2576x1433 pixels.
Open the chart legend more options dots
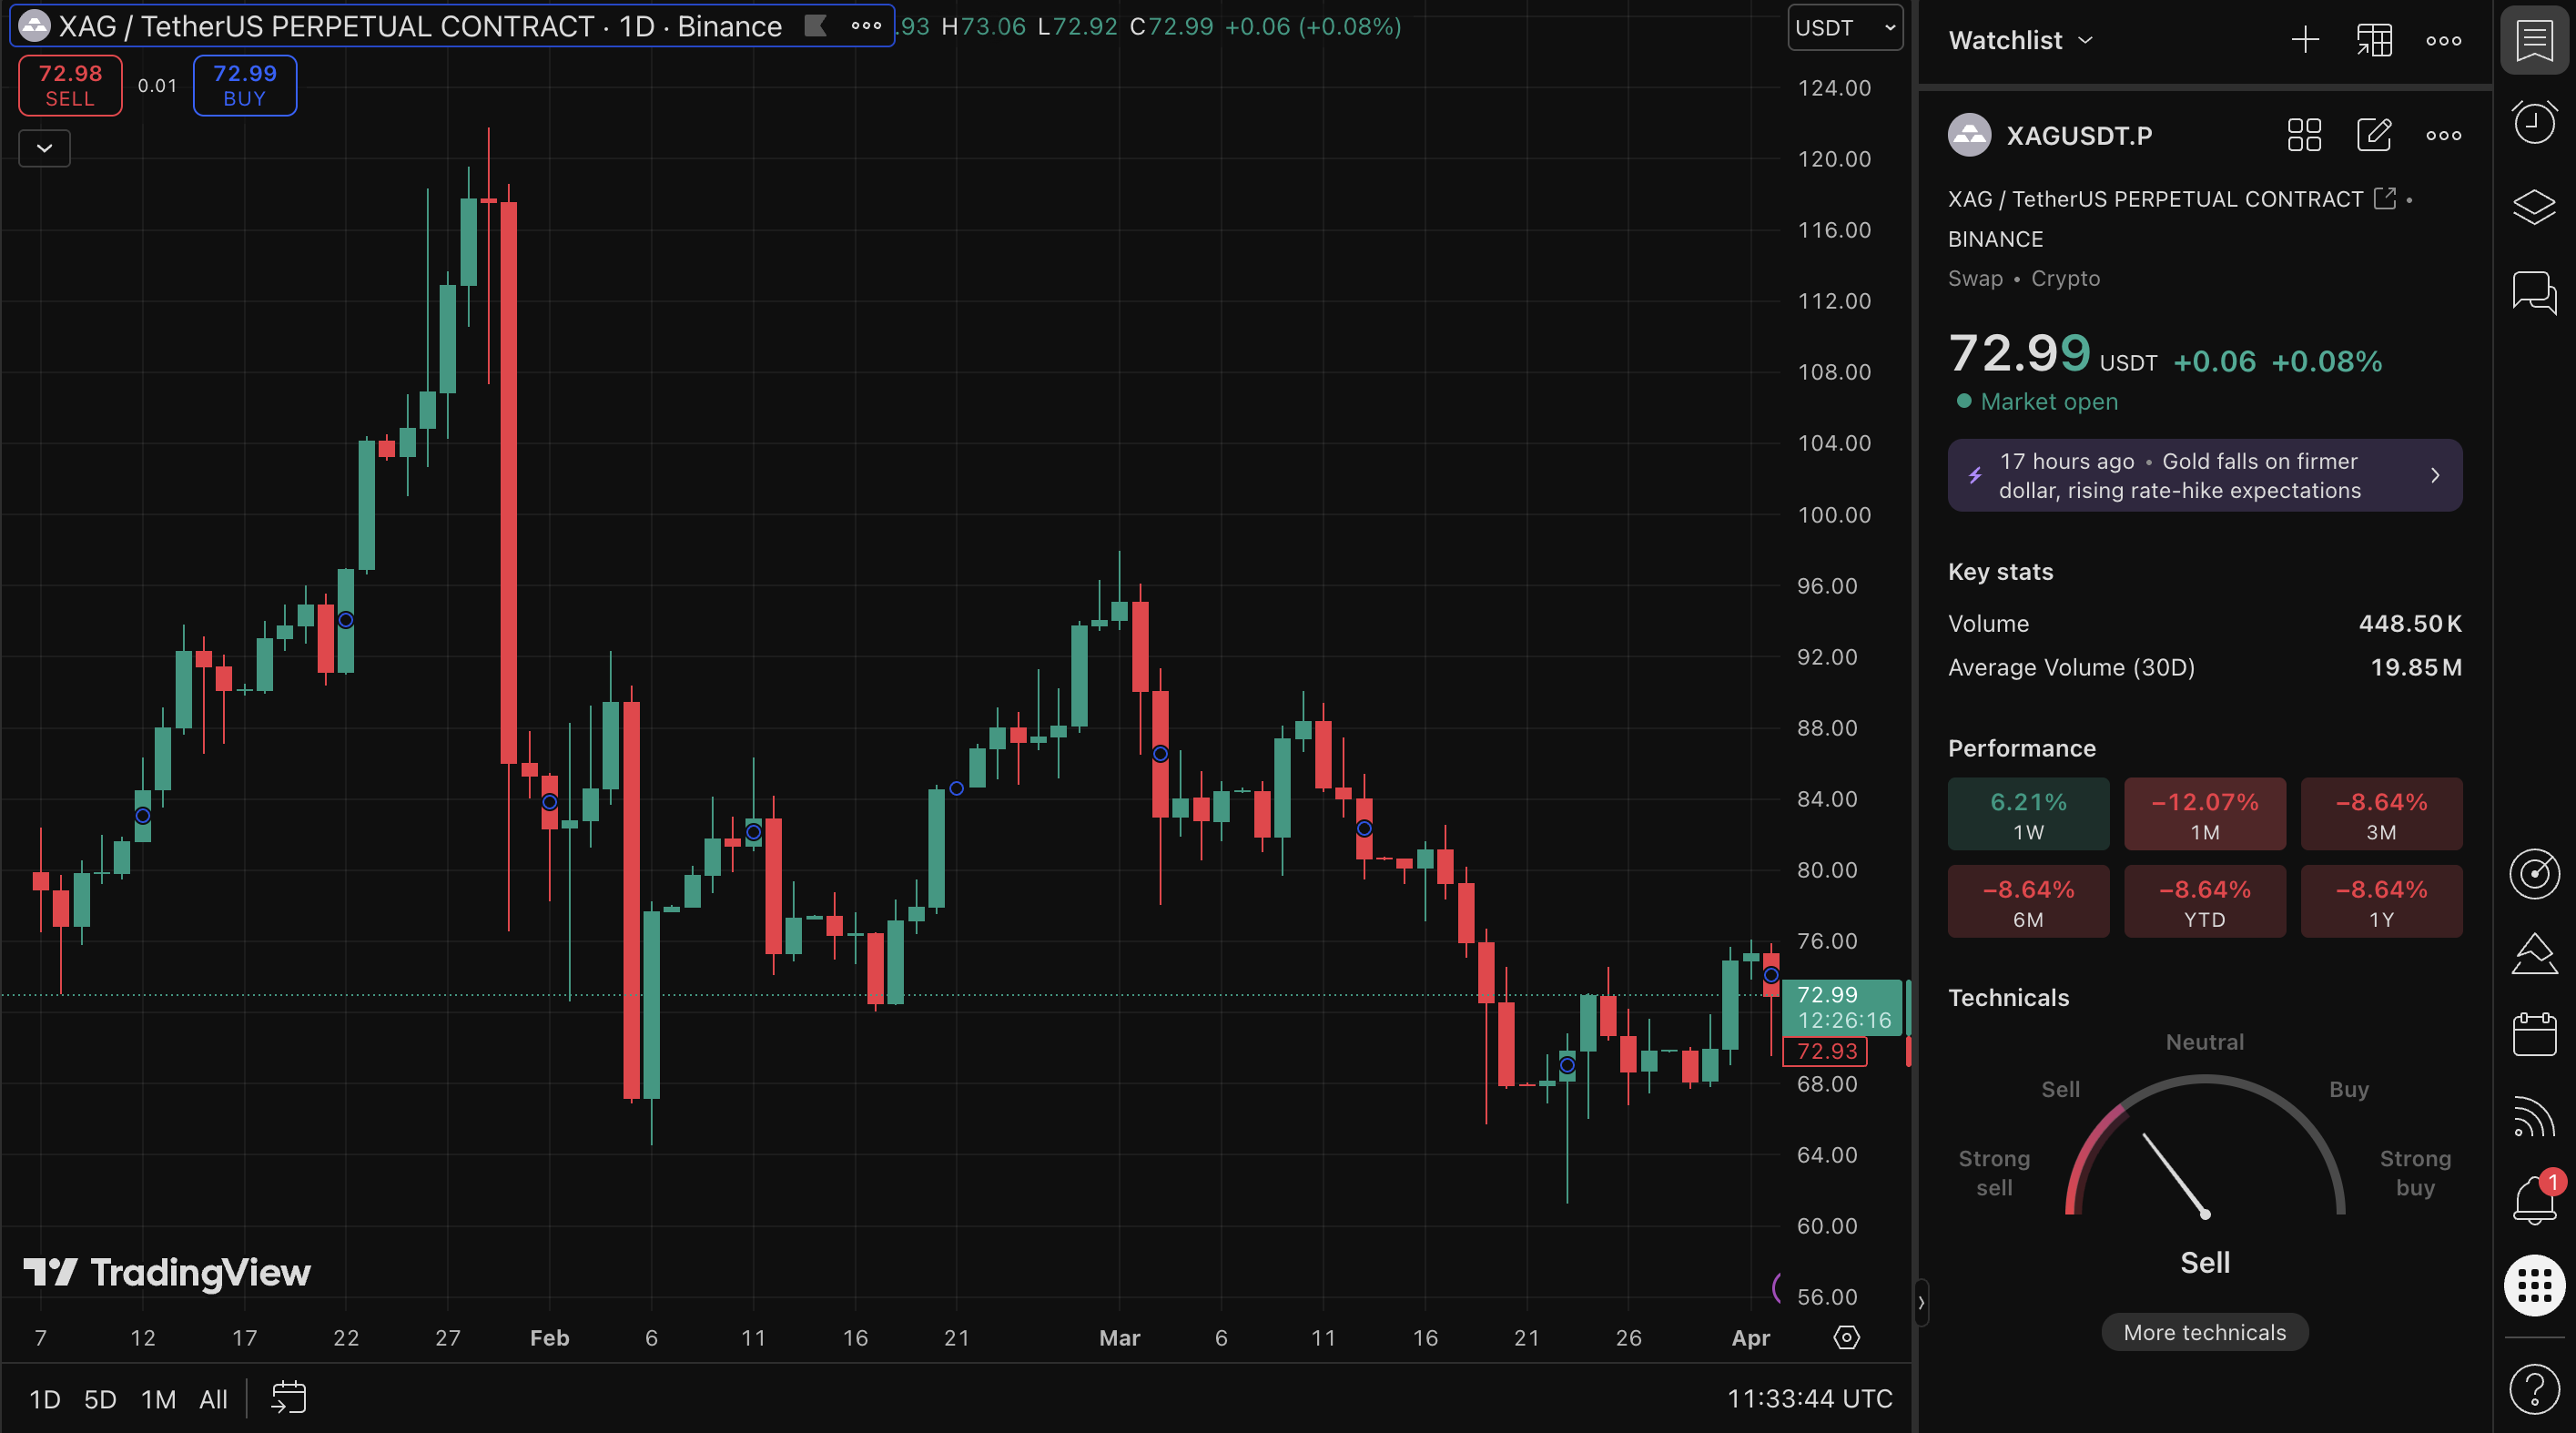click(866, 26)
